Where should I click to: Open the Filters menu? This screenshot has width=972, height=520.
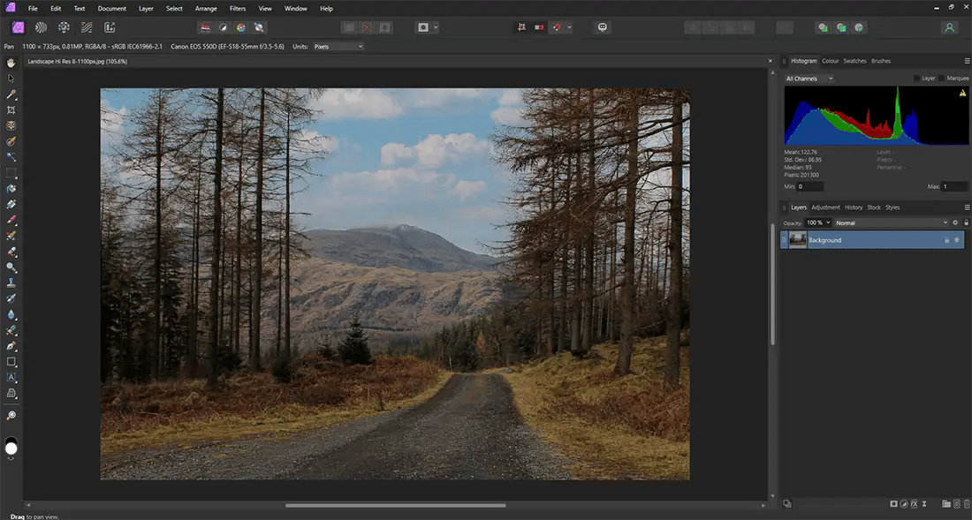(x=238, y=9)
